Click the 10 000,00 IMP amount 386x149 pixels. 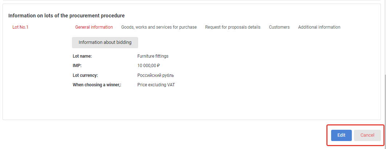click(x=147, y=66)
